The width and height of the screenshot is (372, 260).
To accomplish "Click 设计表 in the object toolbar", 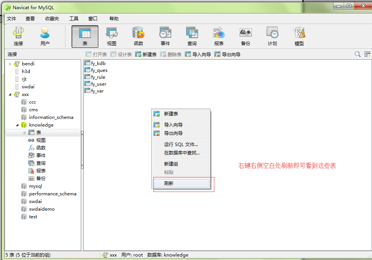I will pos(121,55).
